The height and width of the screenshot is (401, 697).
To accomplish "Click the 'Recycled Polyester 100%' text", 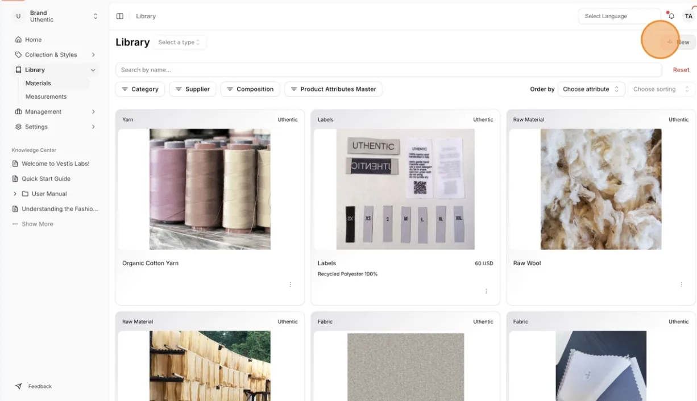I will (347, 274).
